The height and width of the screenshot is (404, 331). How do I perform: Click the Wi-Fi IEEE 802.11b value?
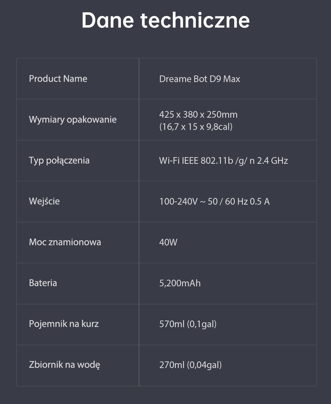click(223, 161)
